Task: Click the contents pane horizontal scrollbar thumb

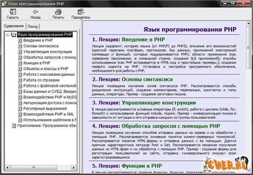Action: pyautogui.click(x=34, y=167)
